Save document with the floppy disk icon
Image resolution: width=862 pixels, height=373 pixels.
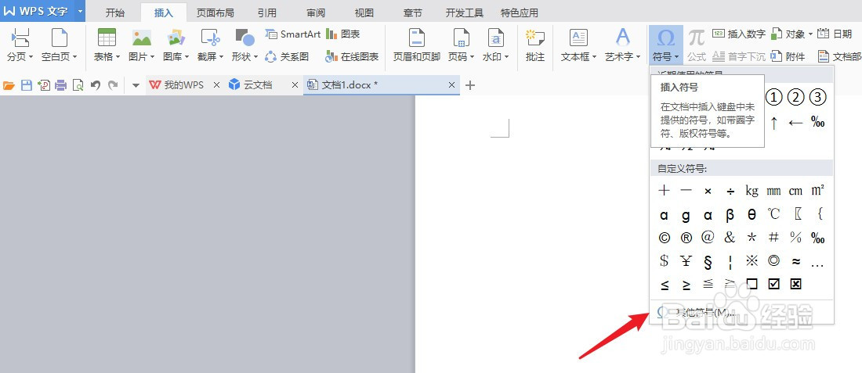[27, 85]
